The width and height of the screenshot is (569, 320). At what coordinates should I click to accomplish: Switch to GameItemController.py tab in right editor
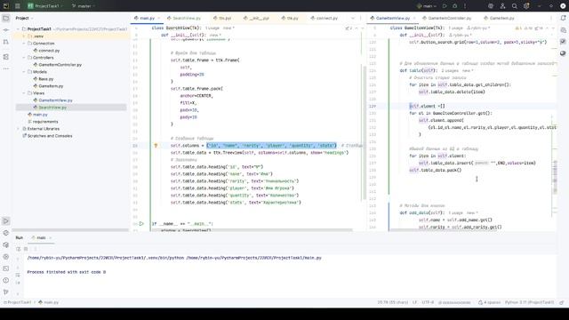[x=446, y=18]
